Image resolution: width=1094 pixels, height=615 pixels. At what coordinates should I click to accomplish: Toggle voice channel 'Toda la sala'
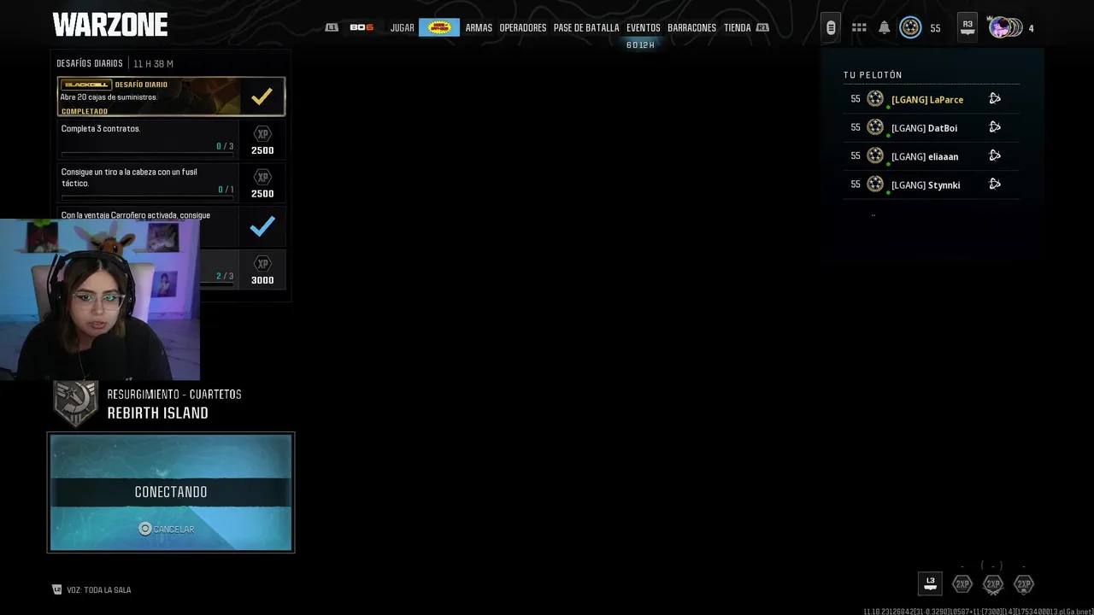(x=91, y=589)
